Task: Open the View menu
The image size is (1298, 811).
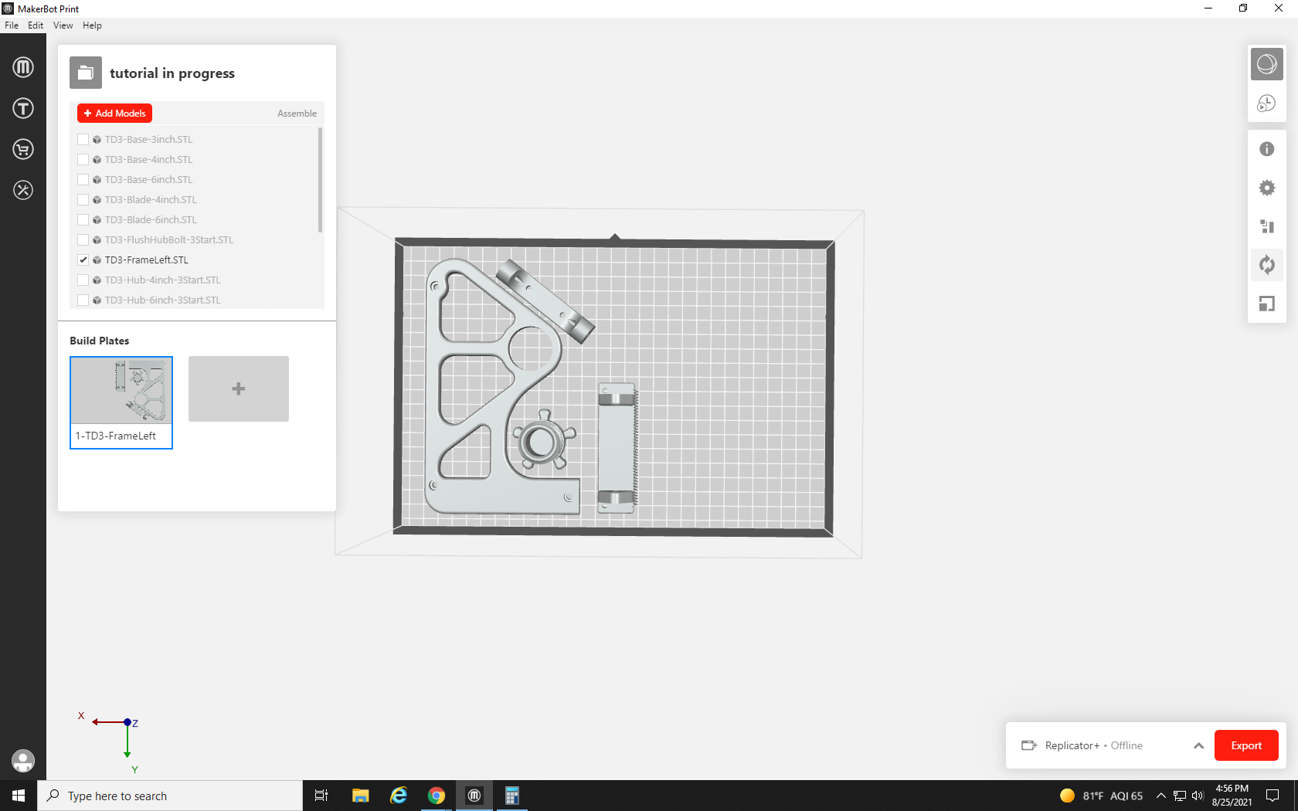Action: pyautogui.click(x=63, y=25)
